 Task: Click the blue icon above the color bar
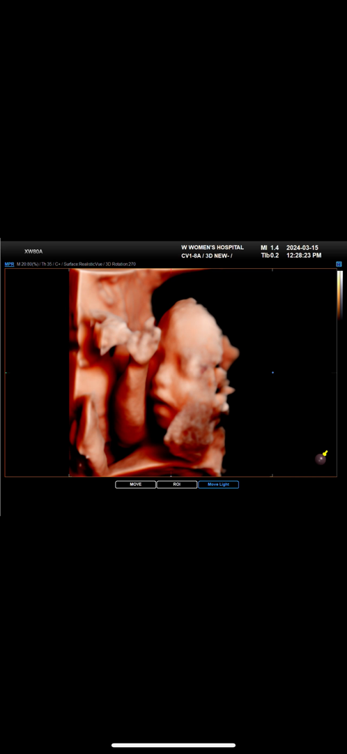(339, 264)
